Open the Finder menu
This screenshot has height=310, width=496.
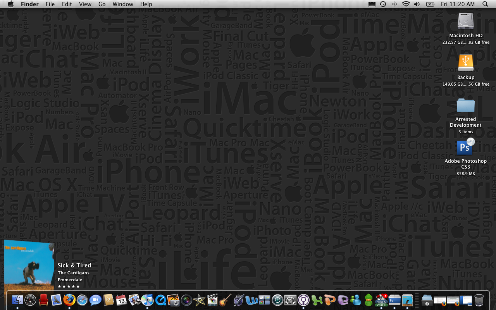30,4
